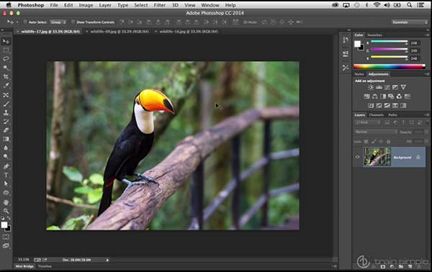Click the foreground color in Color panel

tap(357, 44)
